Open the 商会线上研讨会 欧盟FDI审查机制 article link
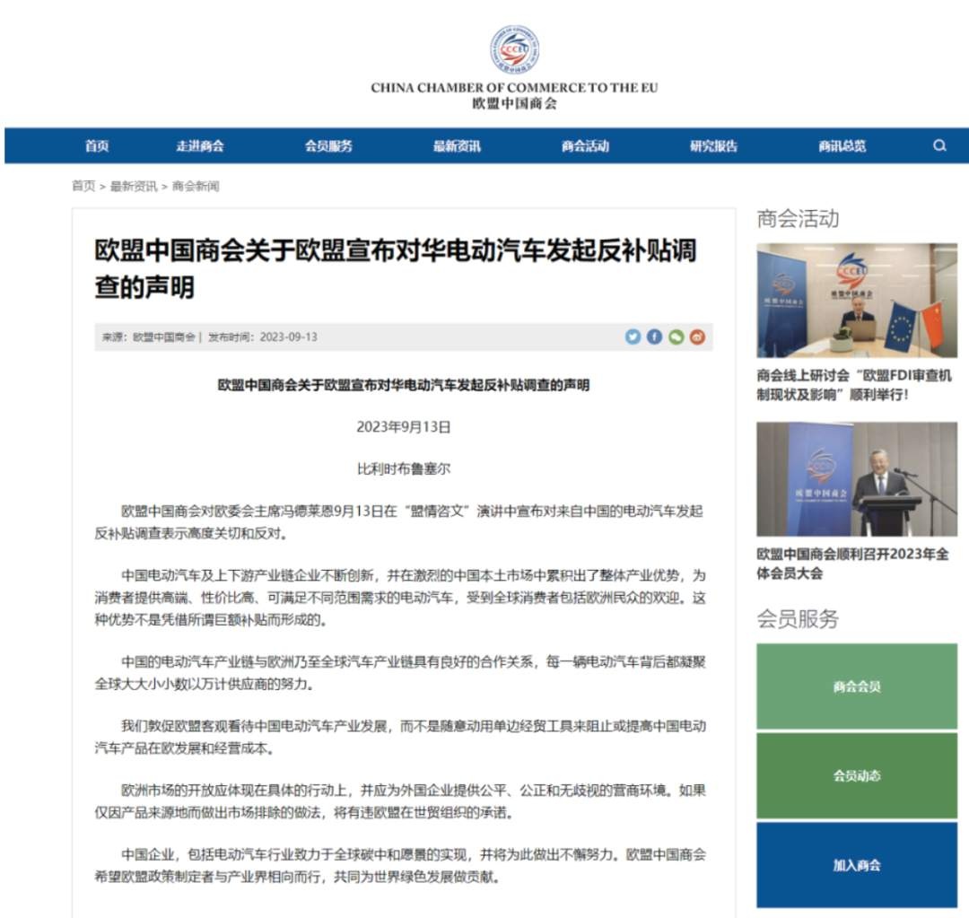Viewport: 969px width, 918px height. coord(854,384)
